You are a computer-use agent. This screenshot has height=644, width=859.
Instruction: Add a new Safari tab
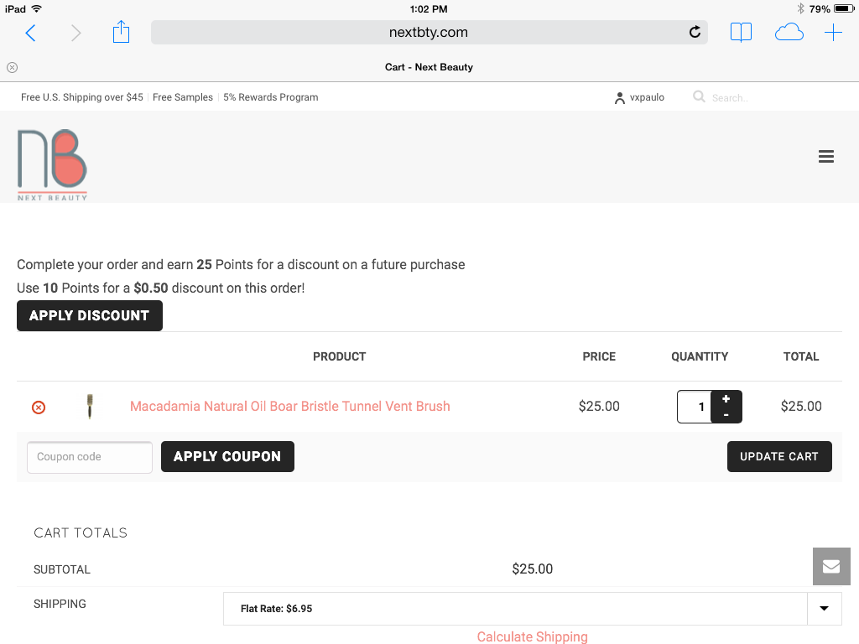pos(833,33)
